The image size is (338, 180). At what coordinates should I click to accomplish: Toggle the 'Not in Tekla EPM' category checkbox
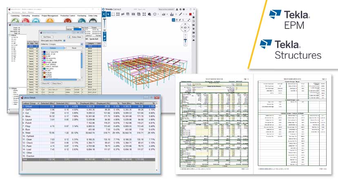(42, 52)
